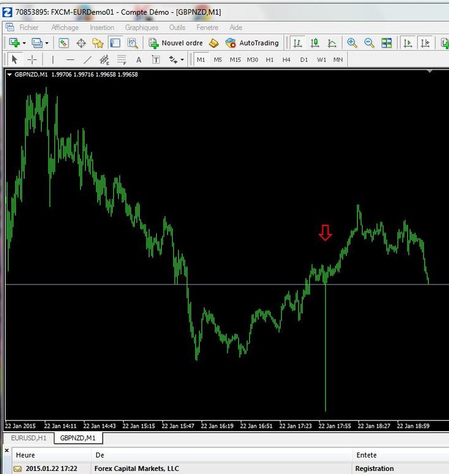Click the mail envelope icon in mailbox row
Screen dimensions: 449x474
tap(18, 469)
